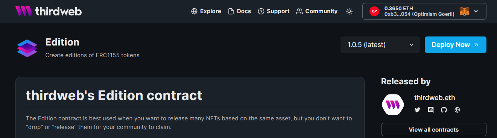Click the Edition contract stacked layers icon
The image size is (497, 138).
(27, 48)
